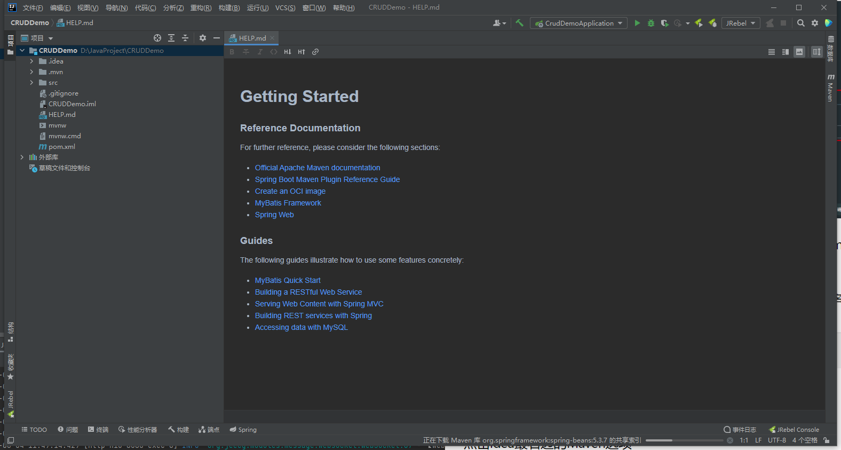Run with coverage shield icon
The height and width of the screenshot is (450, 841).
[664, 23]
